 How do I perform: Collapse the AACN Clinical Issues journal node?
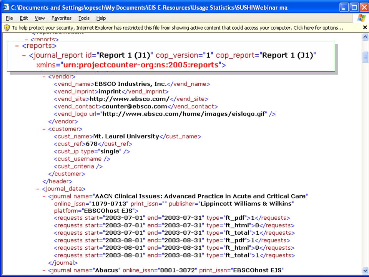(44, 197)
